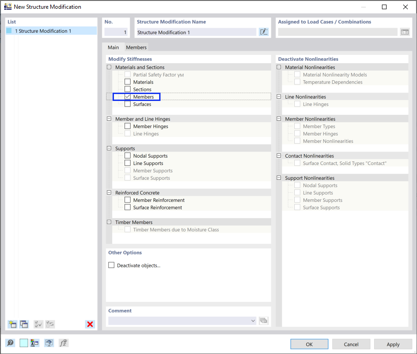417x354 pixels.
Task: Click the Cancel button
Action: 351,344
